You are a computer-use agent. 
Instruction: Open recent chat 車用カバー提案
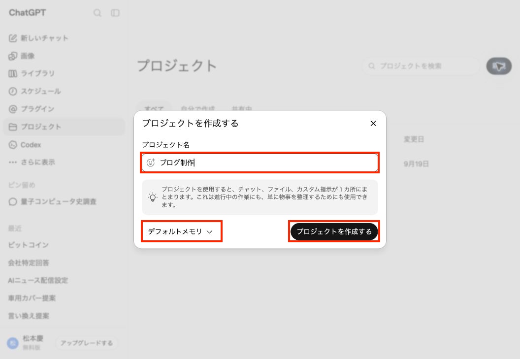coord(63,298)
